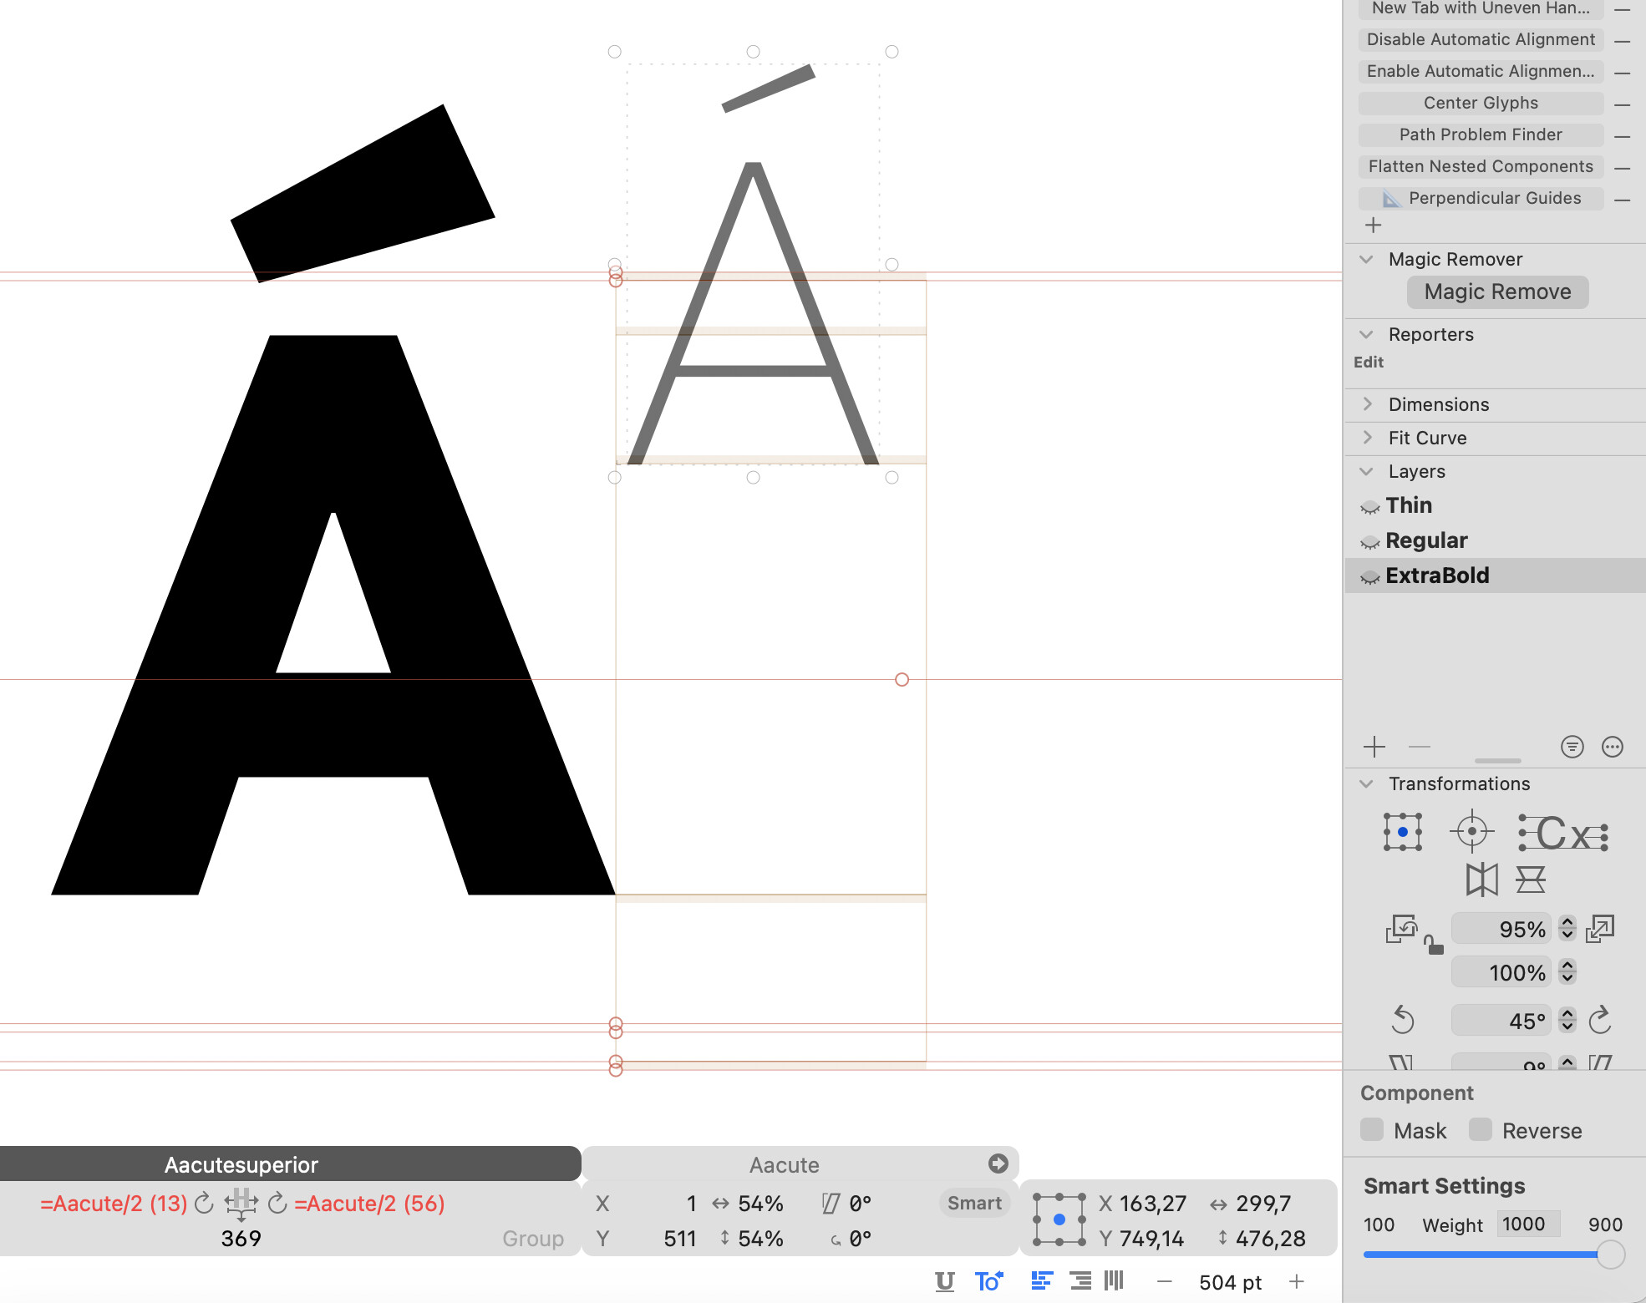Viewport: 1646px width, 1303px height.
Task: Enable the Mask checkbox
Action: click(x=1372, y=1130)
